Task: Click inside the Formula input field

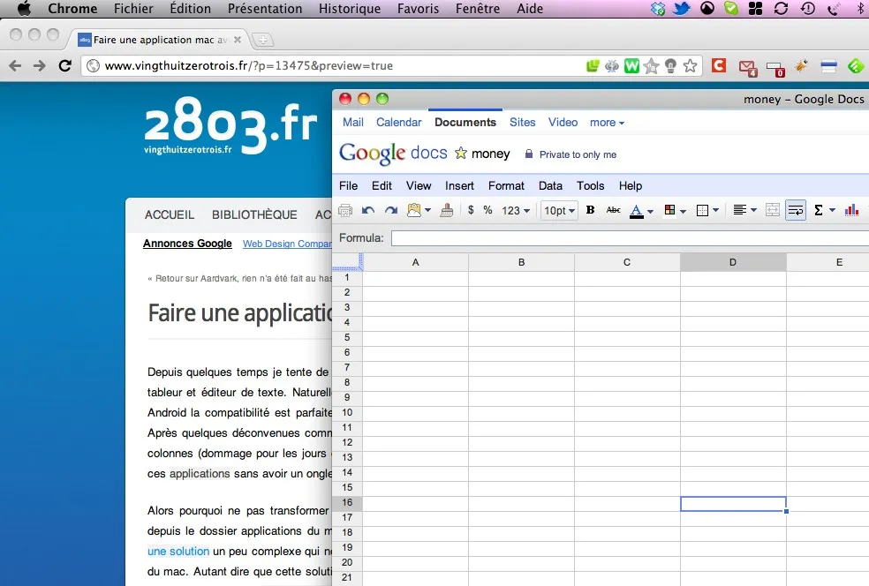Action: (x=631, y=238)
